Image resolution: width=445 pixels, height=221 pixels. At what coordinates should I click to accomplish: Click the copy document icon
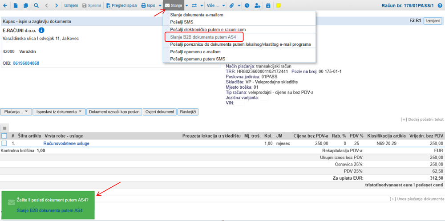pyautogui.click(x=26, y=5)
